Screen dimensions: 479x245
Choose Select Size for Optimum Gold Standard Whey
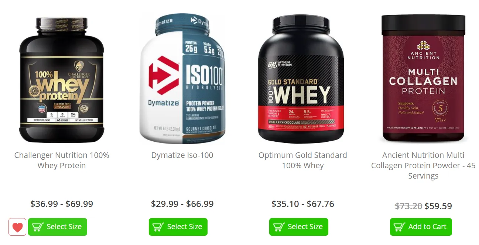click(x=299, y=227)
